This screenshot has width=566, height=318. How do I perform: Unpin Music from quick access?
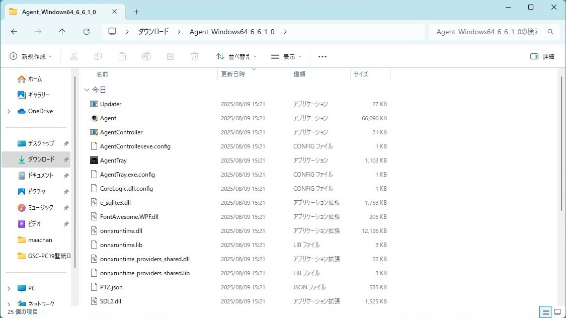(x=66, y=208)
